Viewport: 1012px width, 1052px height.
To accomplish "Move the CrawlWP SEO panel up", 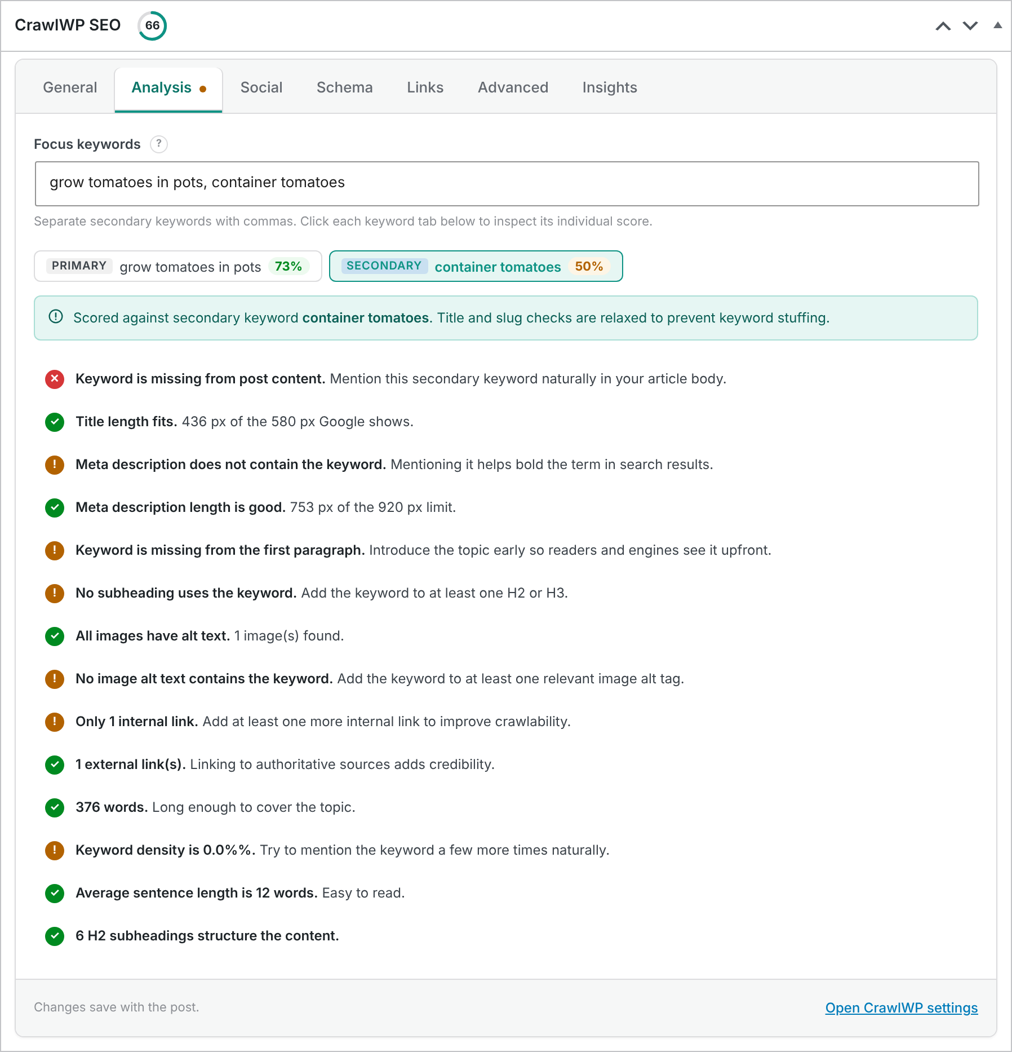I will (x=943, y=26).
